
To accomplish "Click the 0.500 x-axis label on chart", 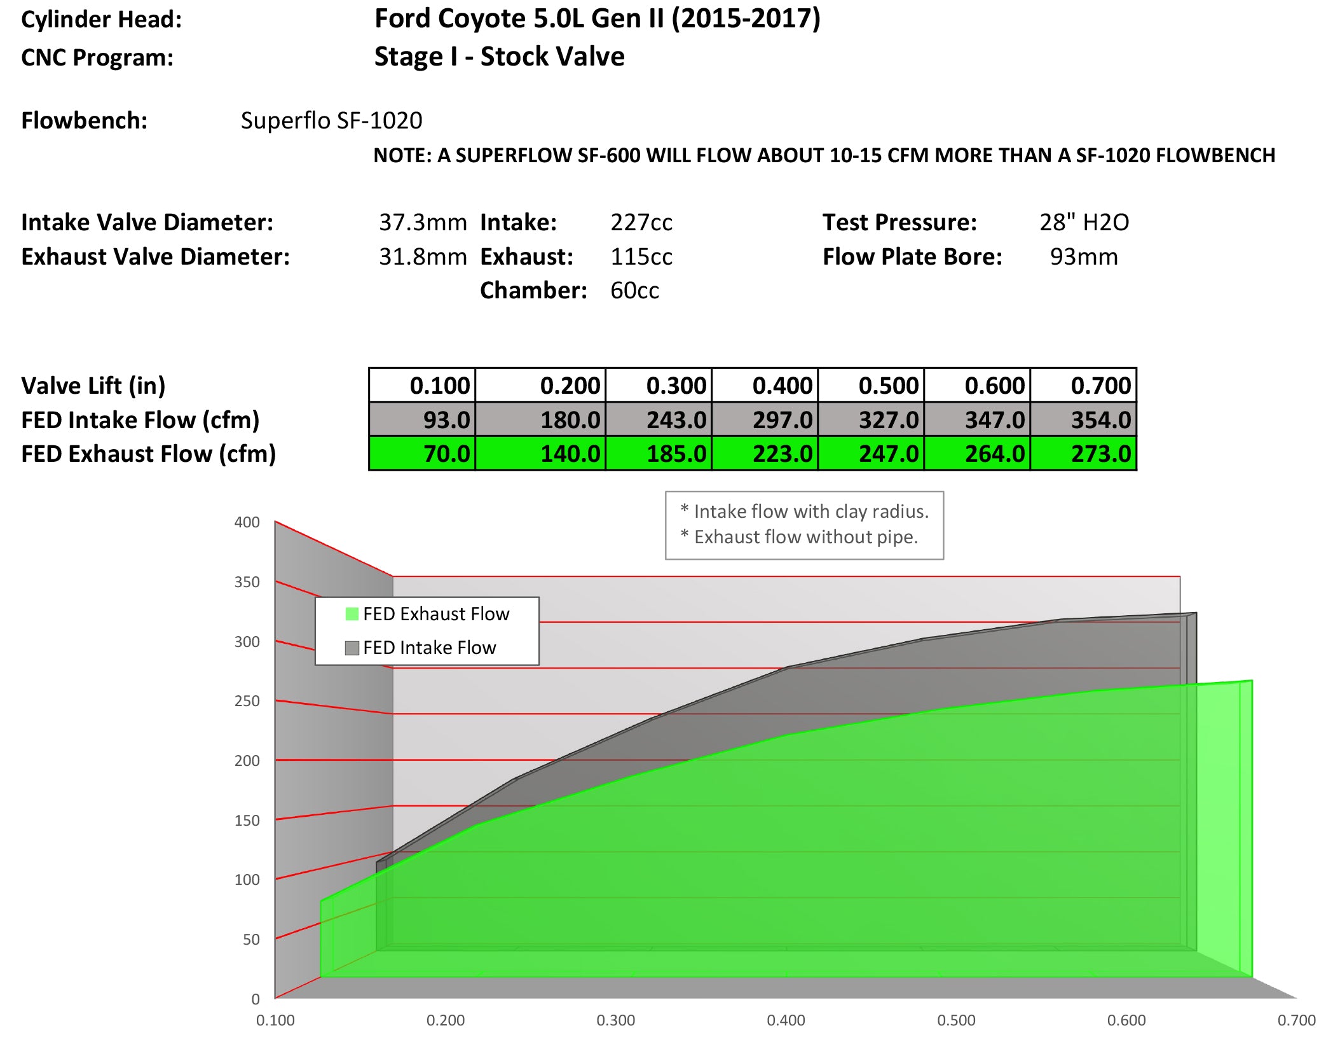I will (x=956, y=1020).
